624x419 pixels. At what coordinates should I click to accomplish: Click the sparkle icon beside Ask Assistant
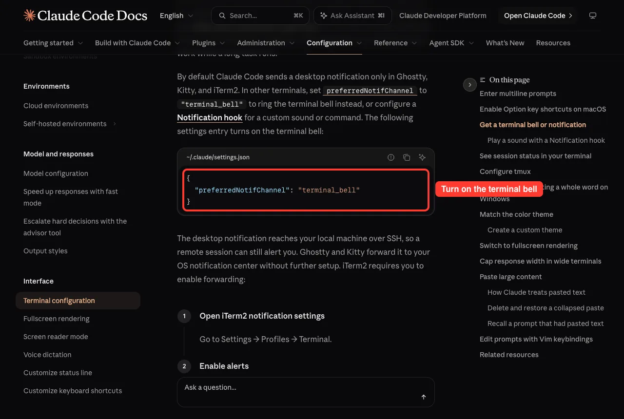[324, 16]
